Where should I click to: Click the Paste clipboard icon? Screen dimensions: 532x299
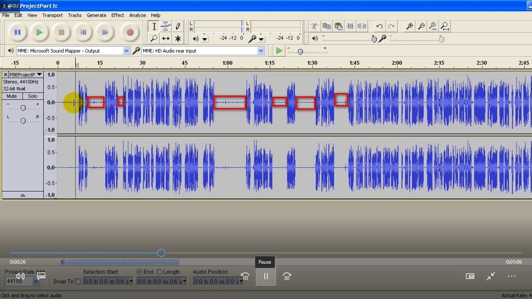[338, 26]
